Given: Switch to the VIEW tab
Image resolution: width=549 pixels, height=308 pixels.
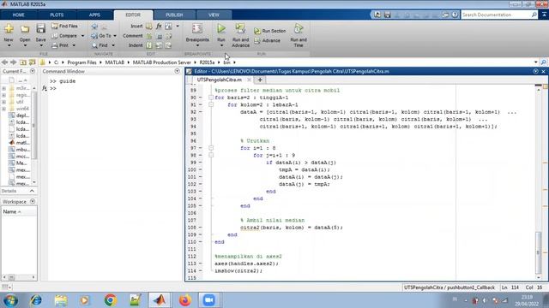Looking at the screenshot, I should pos(214,15).
